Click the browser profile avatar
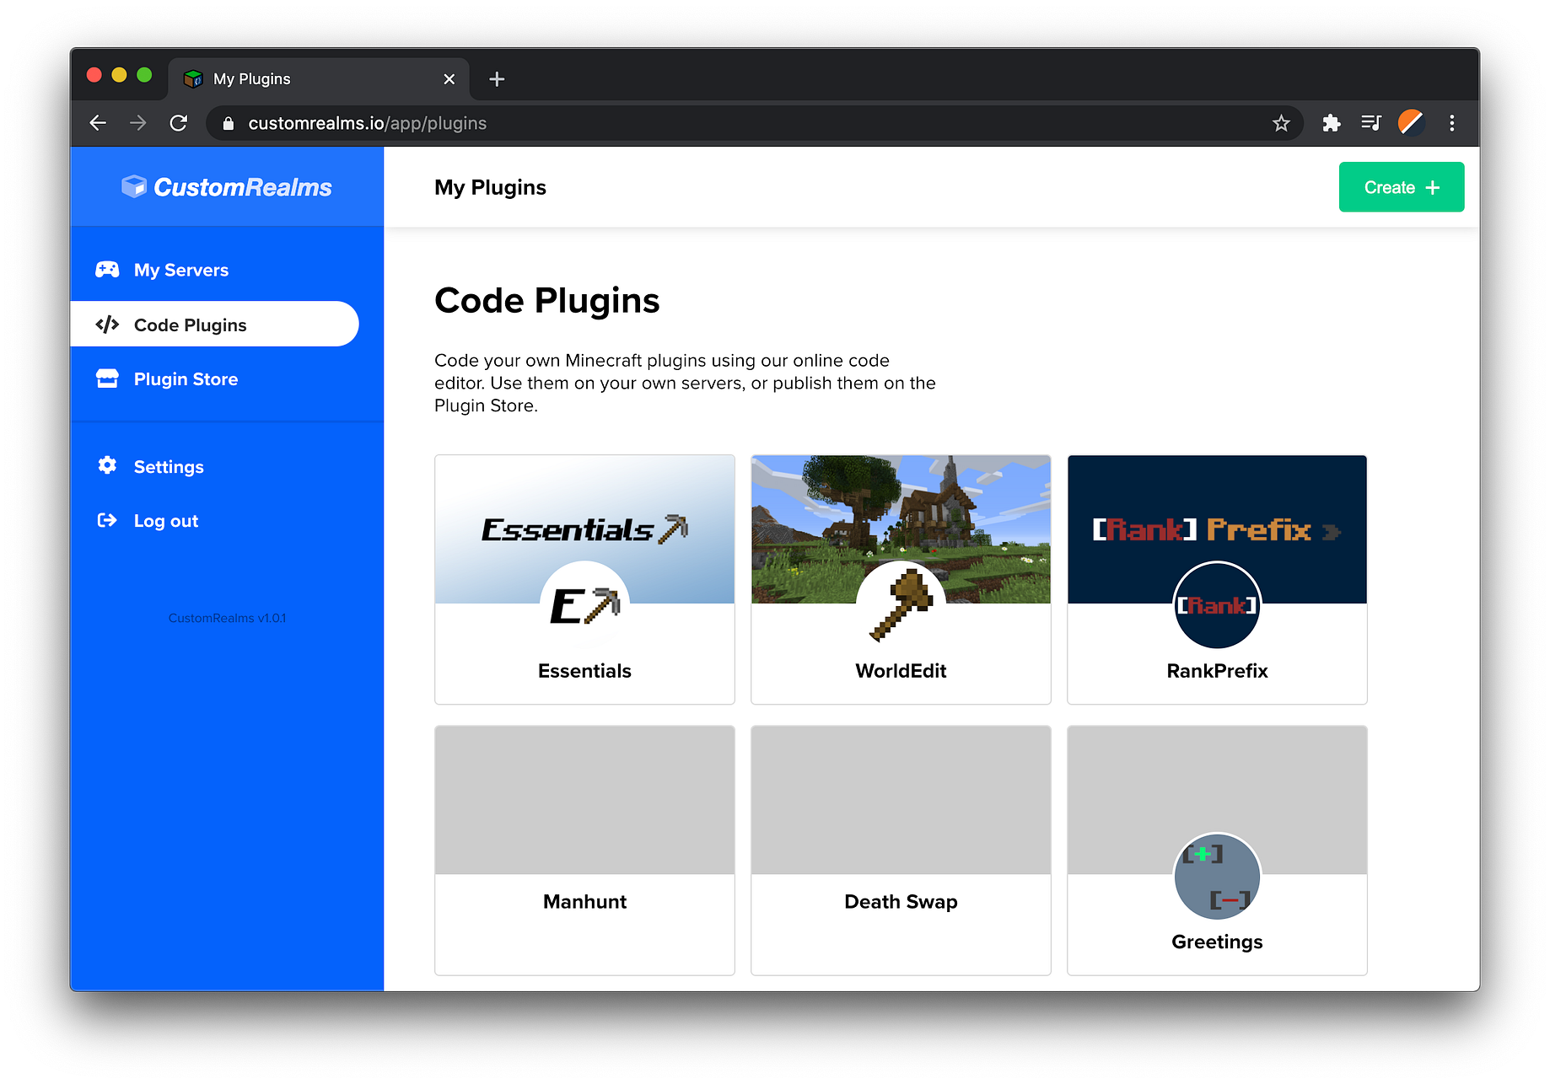This screenshot has width=1550, height=1084. (1411, 123)
